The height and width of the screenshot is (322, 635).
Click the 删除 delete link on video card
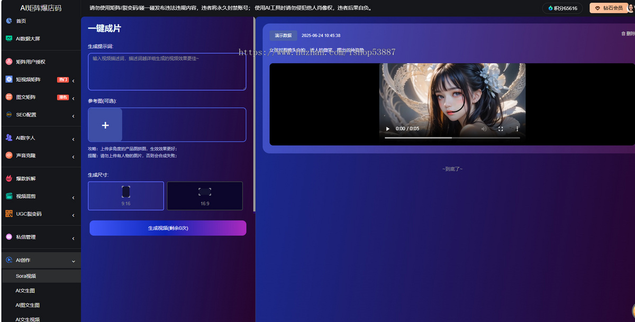628,34
